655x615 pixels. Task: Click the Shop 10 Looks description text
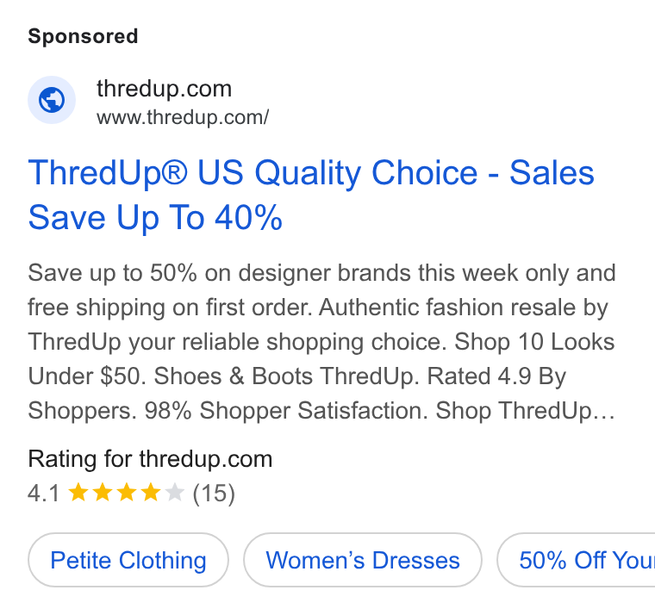coord(534,342)
